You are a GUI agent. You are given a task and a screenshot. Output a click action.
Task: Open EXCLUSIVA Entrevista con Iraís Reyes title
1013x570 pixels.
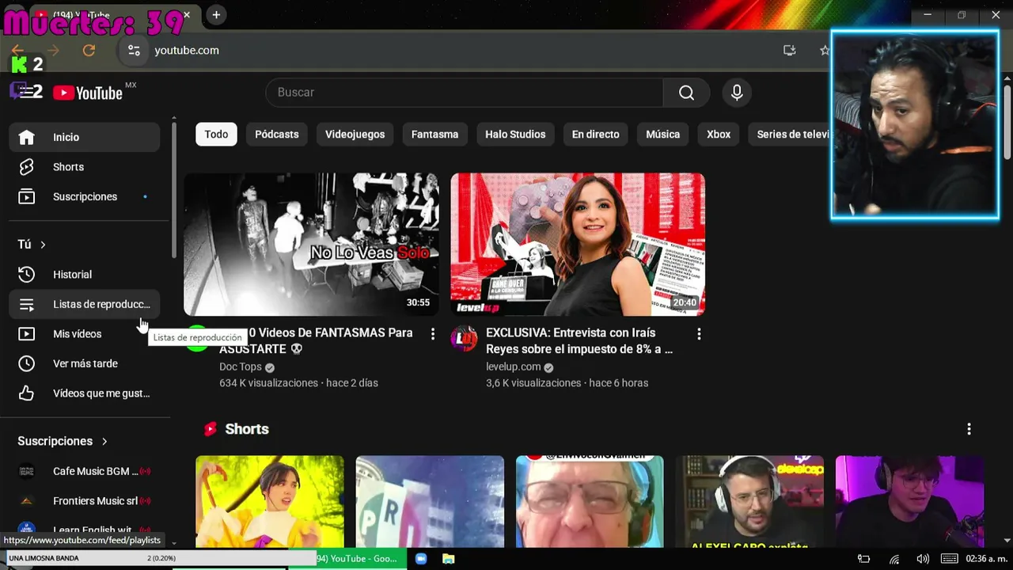[579, 341]
